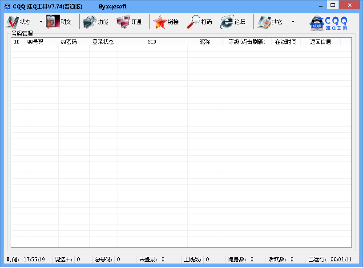Click the SID column header
The width and height of the screenshot is (363, 268).
(152, 42)
